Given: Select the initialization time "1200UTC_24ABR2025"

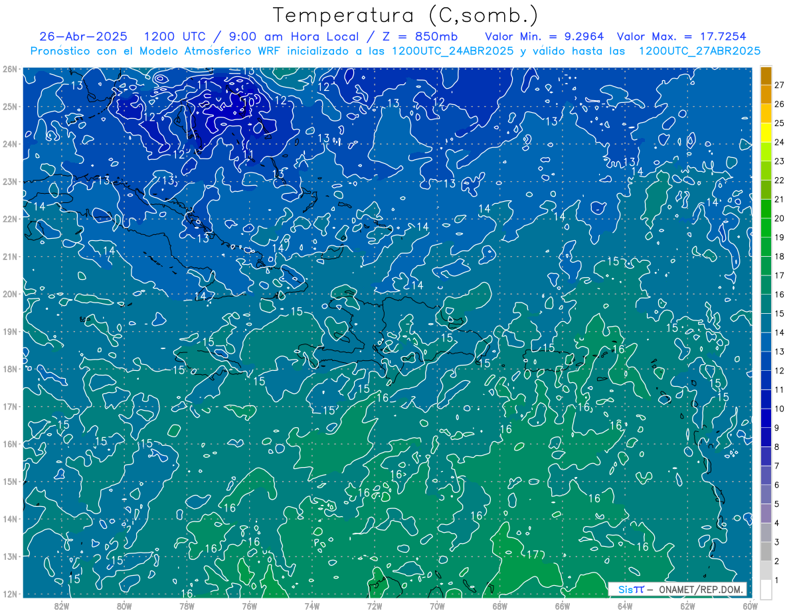Looking at the screenshot, I should (452, 51).
